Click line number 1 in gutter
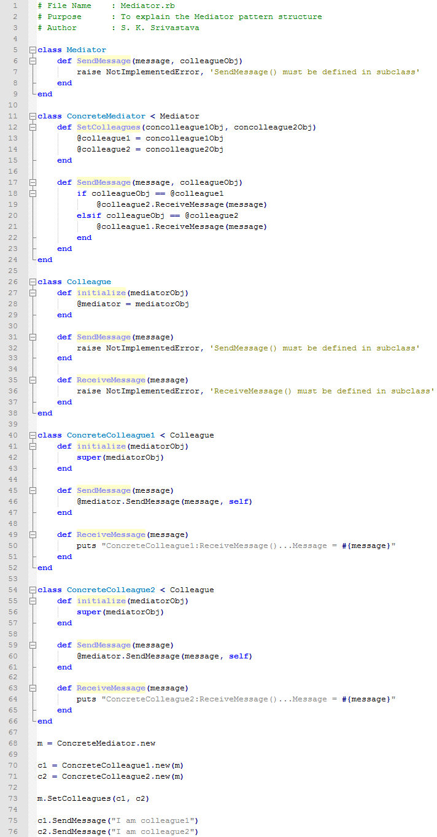 click(16, 6)
